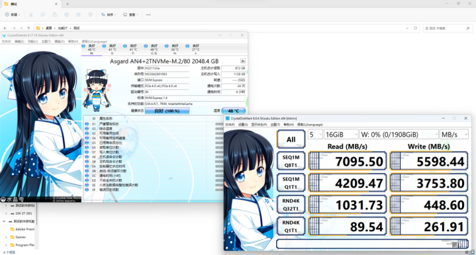Go back with Explorer's back arrow

[x=5, y=28]
